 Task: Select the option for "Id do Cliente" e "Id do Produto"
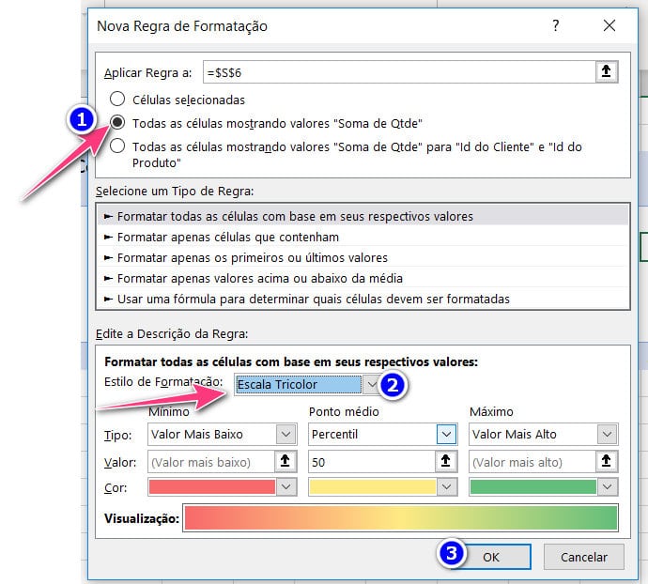coord(117,146)
